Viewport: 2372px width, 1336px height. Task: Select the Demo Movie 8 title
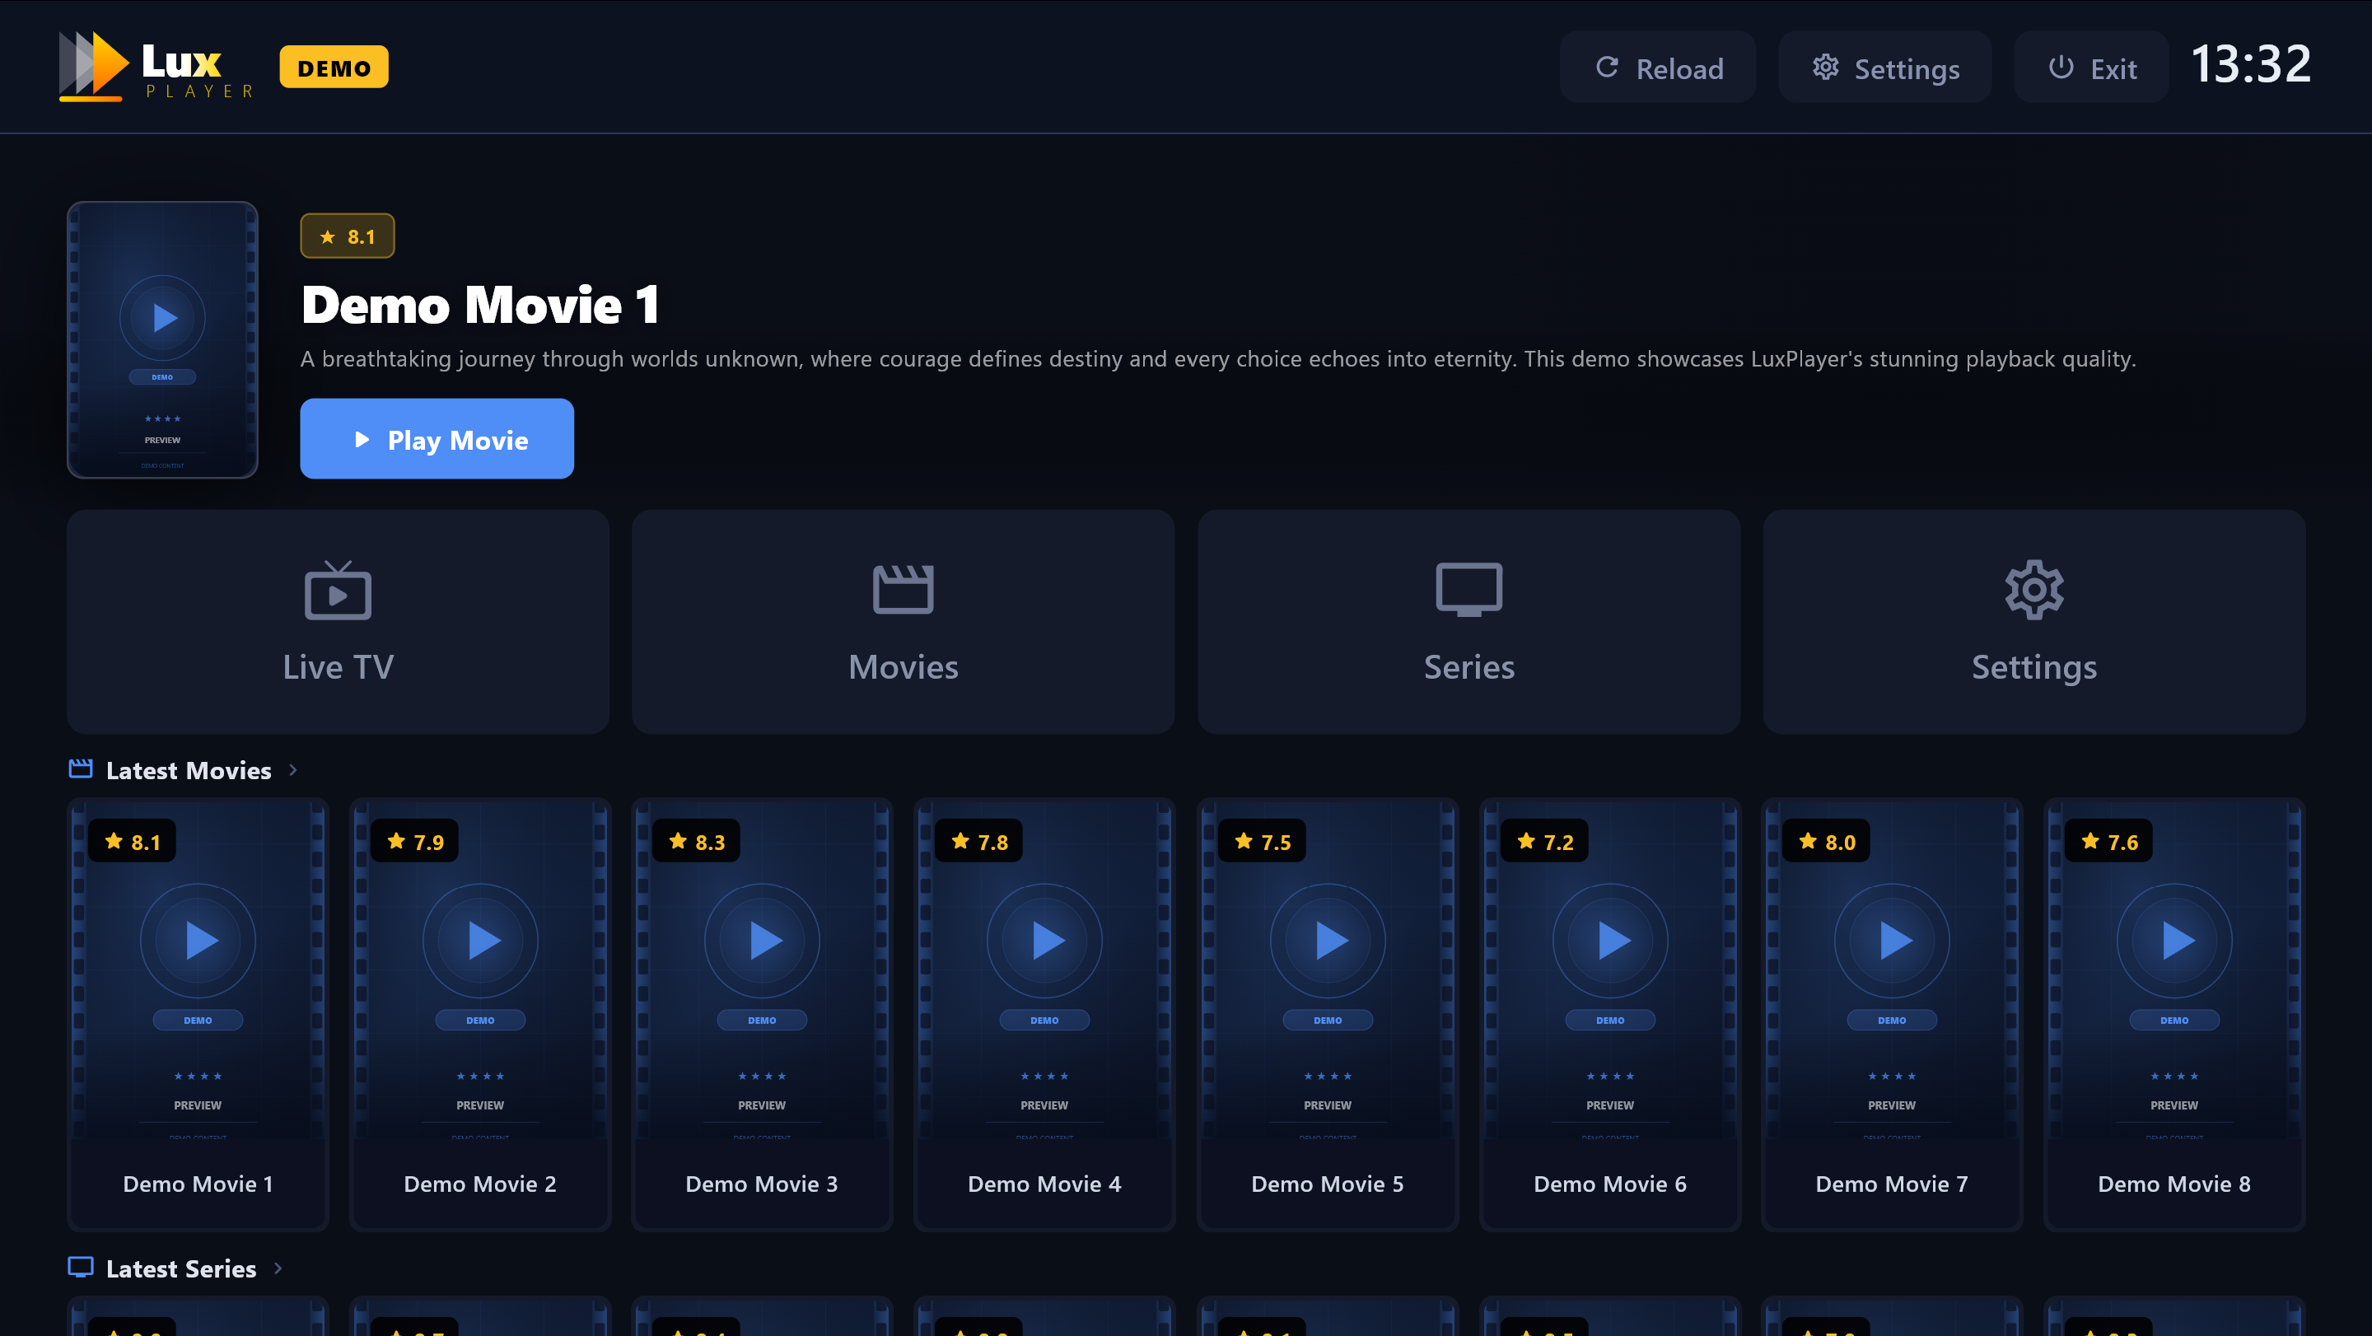2175,1184
